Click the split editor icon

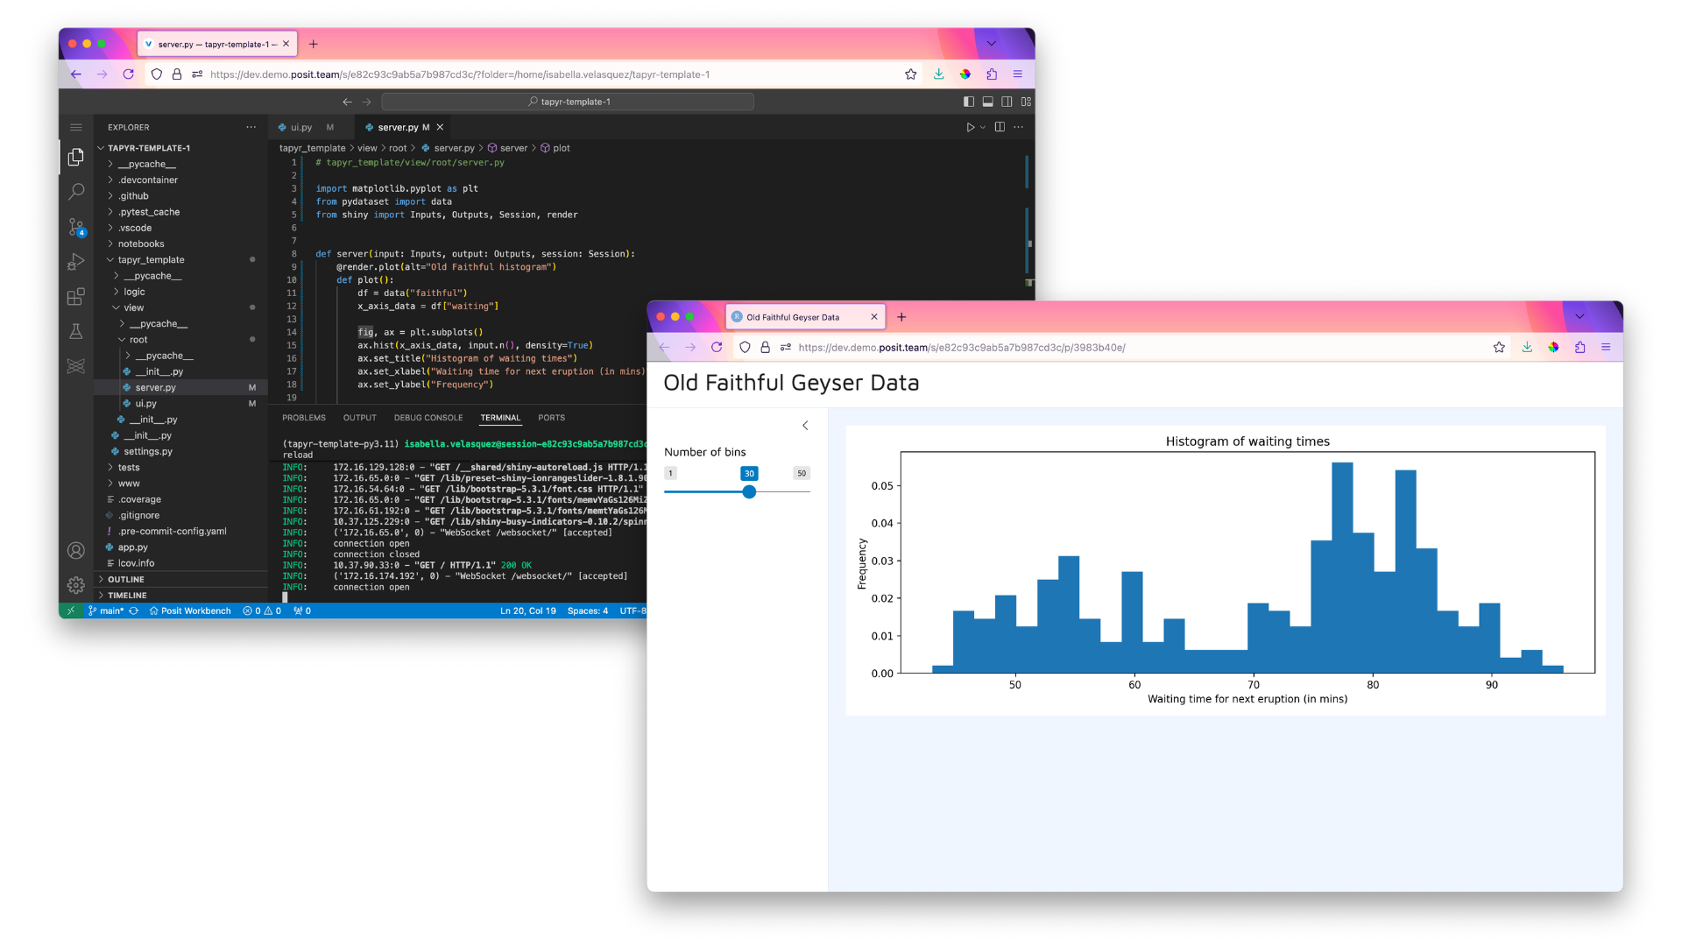[1000, 127]
